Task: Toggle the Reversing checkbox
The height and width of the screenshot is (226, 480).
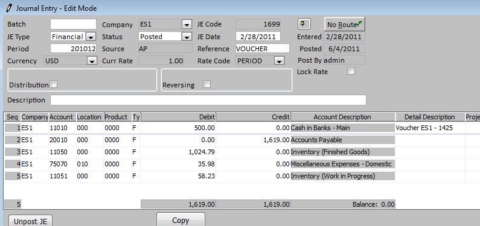Action: 207,84
